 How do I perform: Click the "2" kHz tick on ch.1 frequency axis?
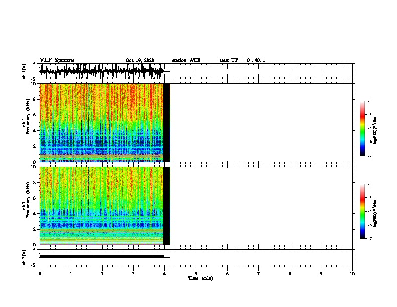click(35, 146)
